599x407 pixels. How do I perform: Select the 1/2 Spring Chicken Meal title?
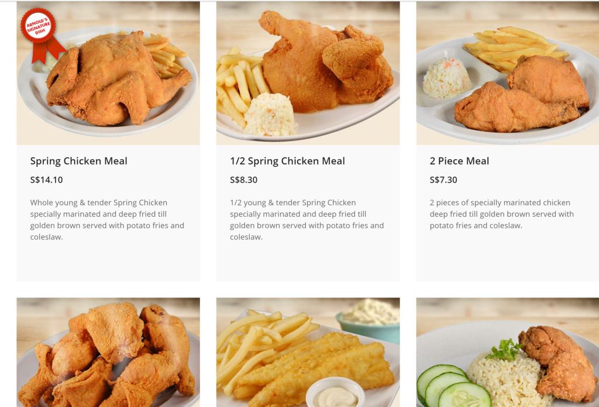pyautogui.click(x=287, y=161)
